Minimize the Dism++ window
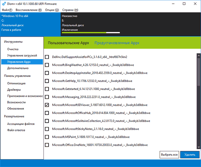Viewport: 201px width, 167px height. 173,4
